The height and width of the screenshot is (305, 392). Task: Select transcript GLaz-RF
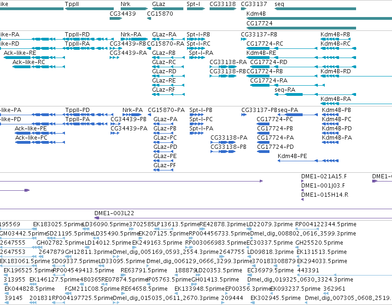click(168, 94)
